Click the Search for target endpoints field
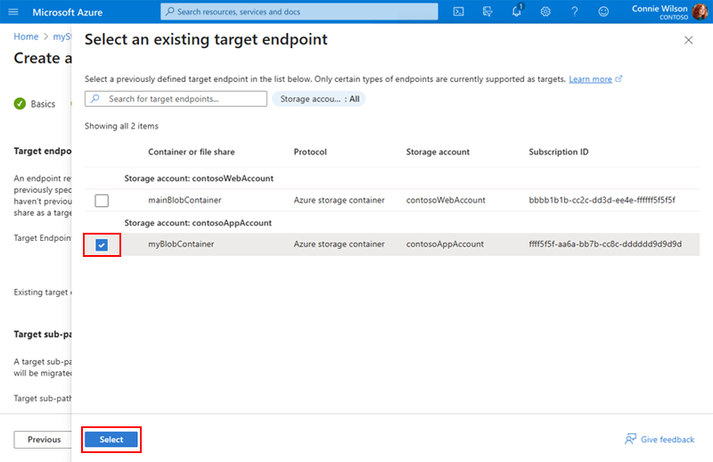The width and height of the screenshot is (713, 462). pos(176,99)
